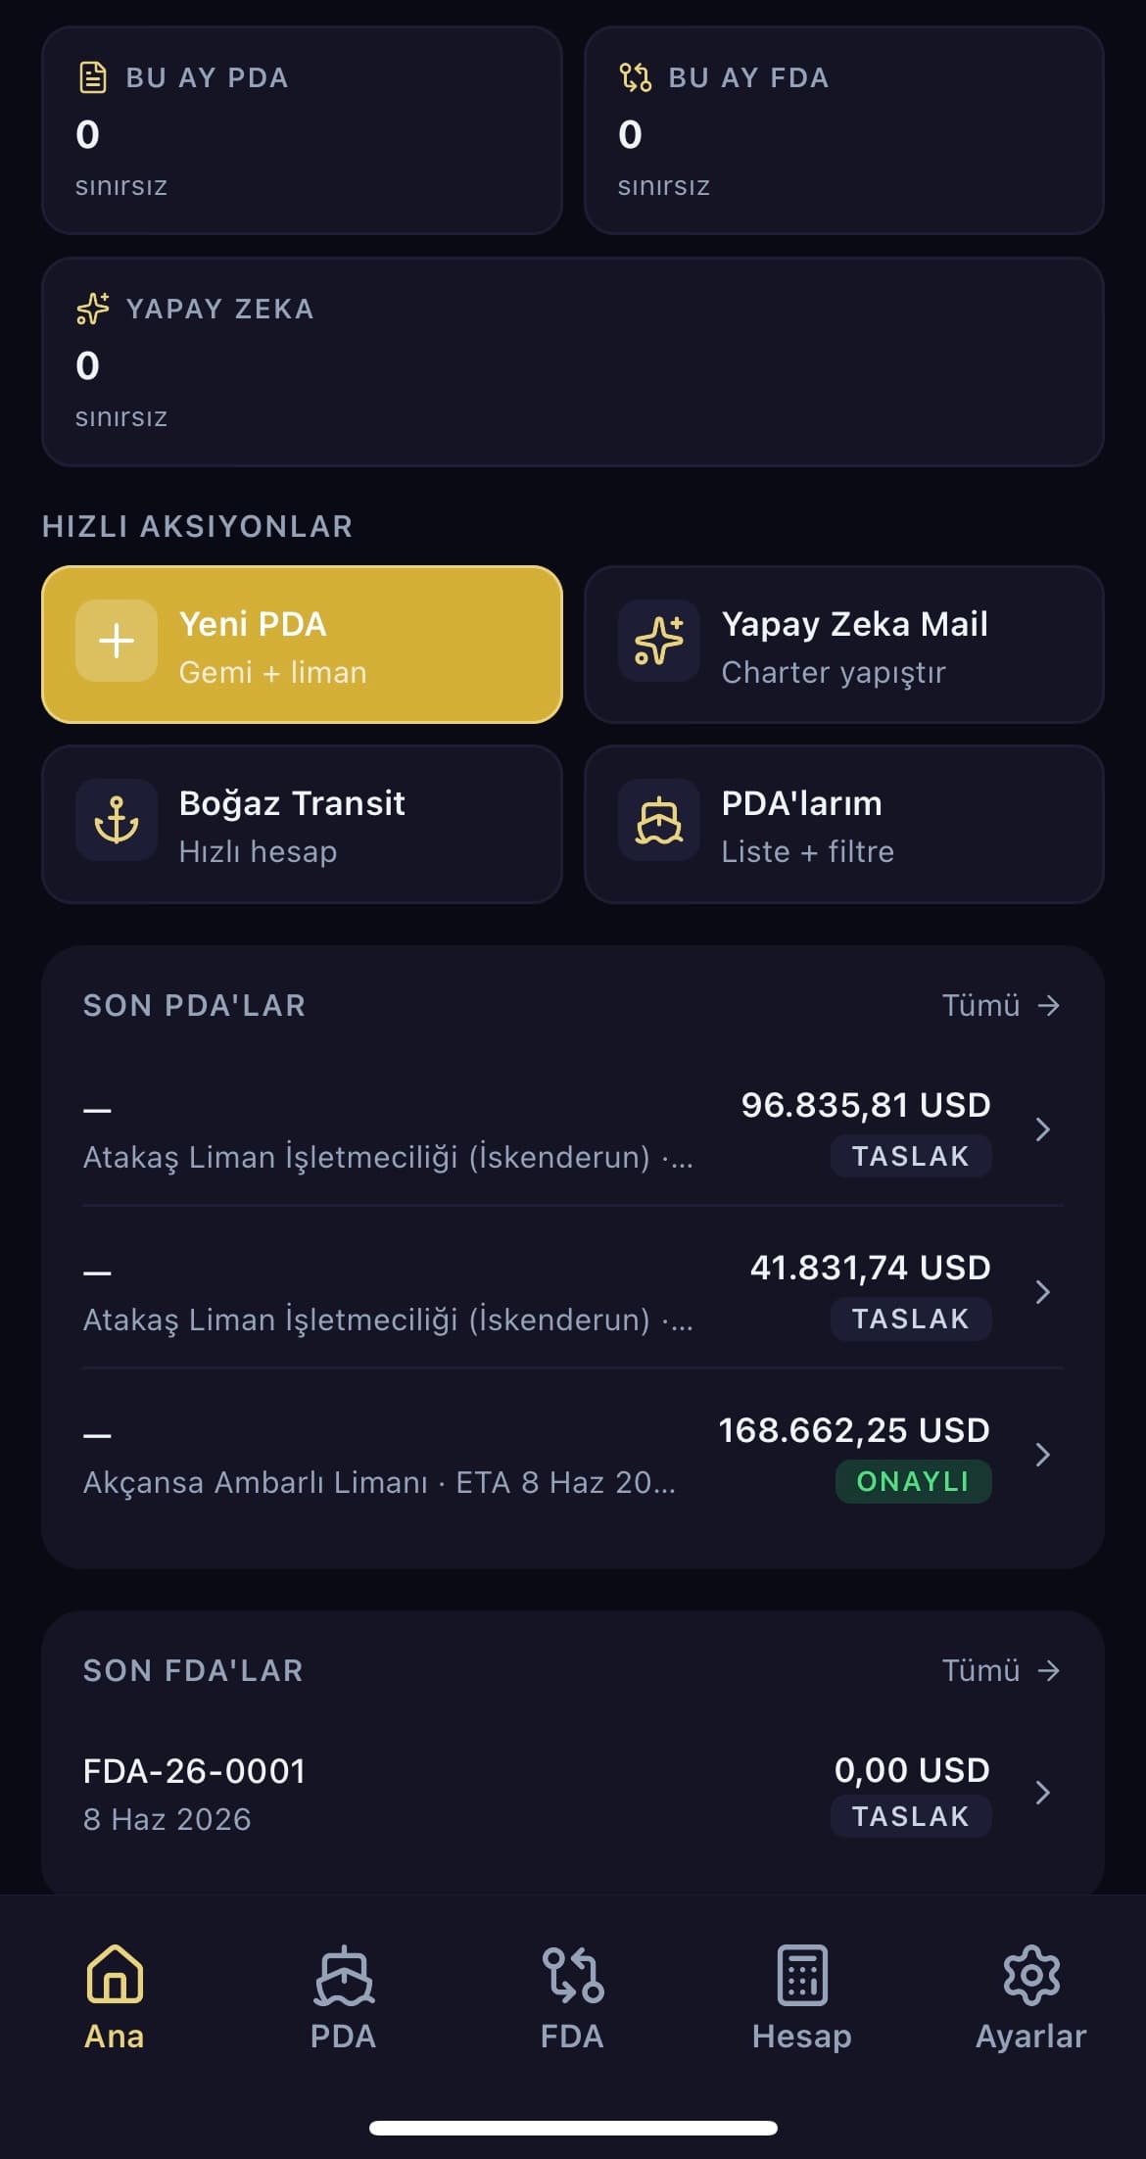This screenshot has width=1146, height=2159.
Task: Expand the 41.831,74 USD PDA chevron
Action: 1042,1292
